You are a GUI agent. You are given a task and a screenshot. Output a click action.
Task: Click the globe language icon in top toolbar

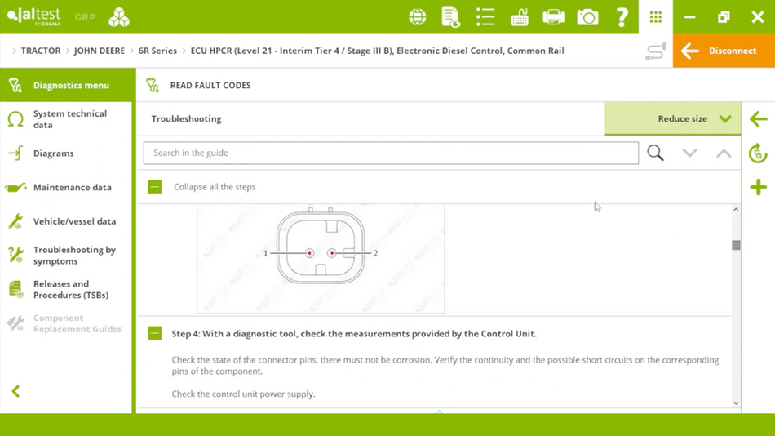click(417, 17)
